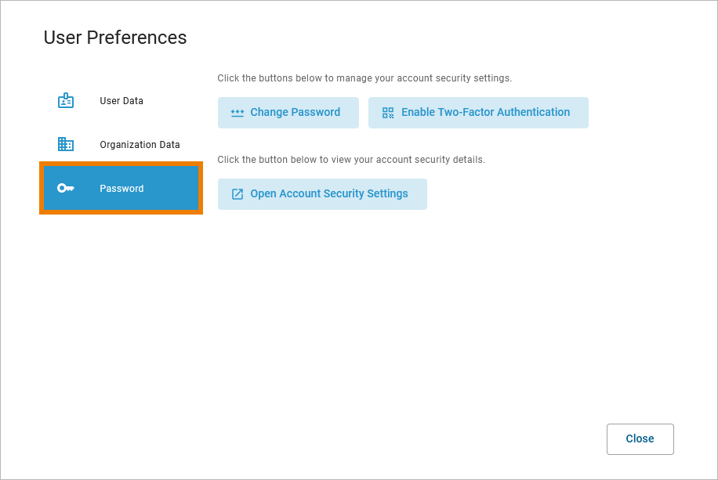Click the asterisks icon on Change Password
Image resolution: width=718 pixels, height=480 pixels.
238,113
